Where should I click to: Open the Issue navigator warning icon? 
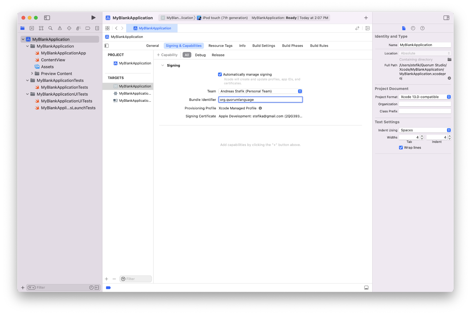(60, 28)
